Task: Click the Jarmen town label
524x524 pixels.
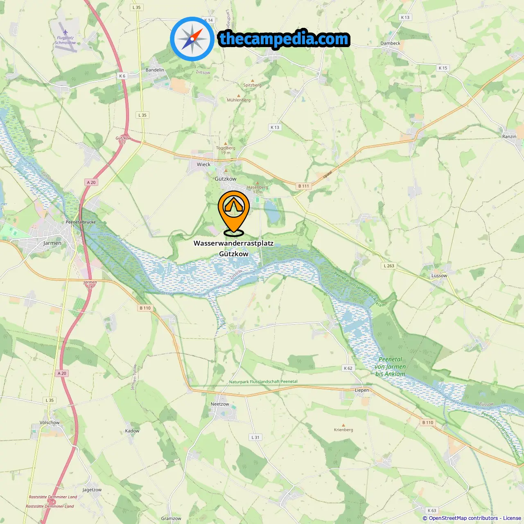Action: click(52, 243)
